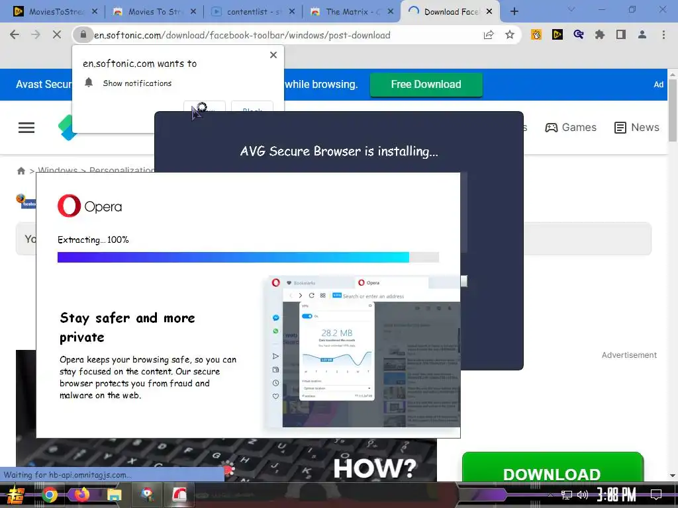This screenshot has height=508, width=678.
Task: Click the notification bell icon
Action: (x=89, y=83)
